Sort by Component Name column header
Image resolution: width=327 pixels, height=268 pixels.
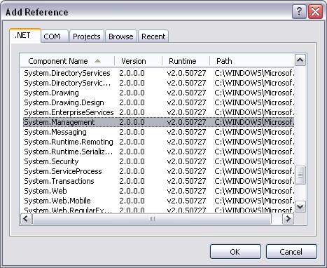pos(67,61)
